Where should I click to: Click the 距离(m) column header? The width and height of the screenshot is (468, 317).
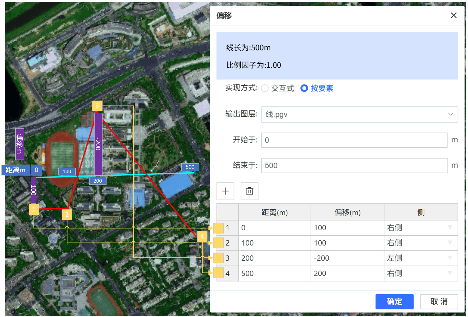[x=274, y=212]
